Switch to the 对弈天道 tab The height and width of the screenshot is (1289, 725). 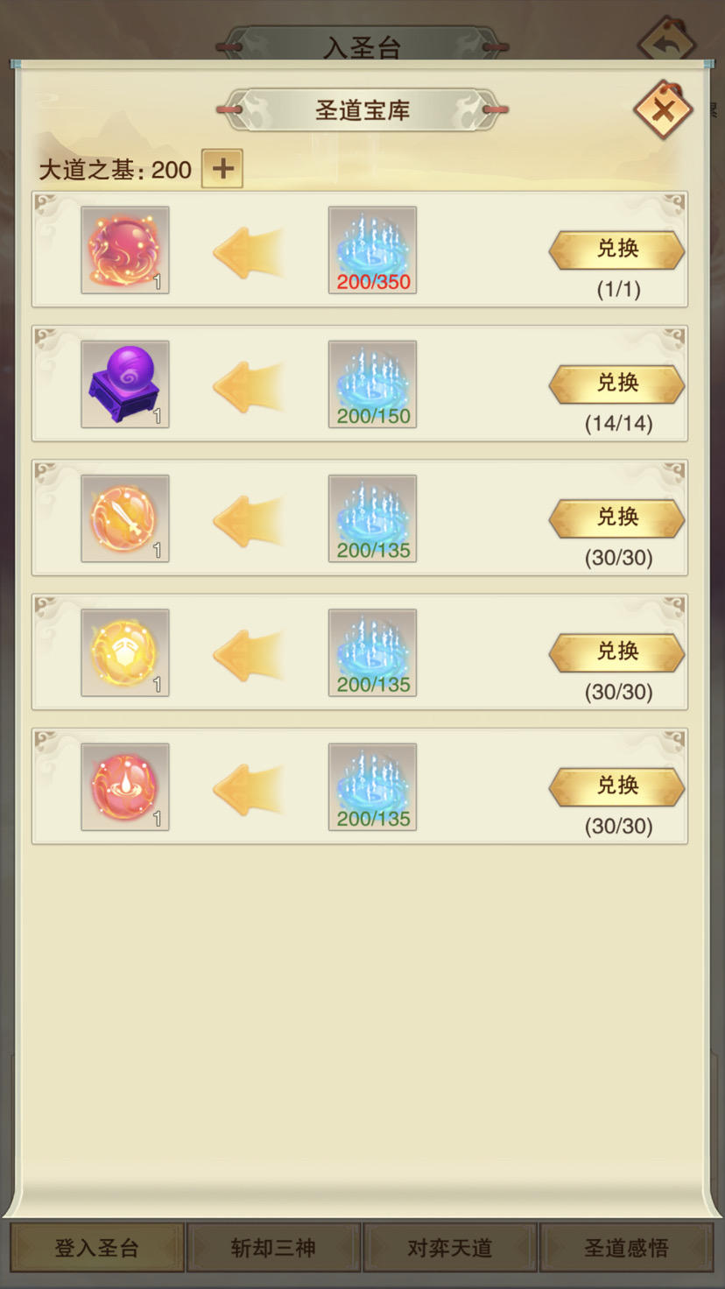[450, 1248]
